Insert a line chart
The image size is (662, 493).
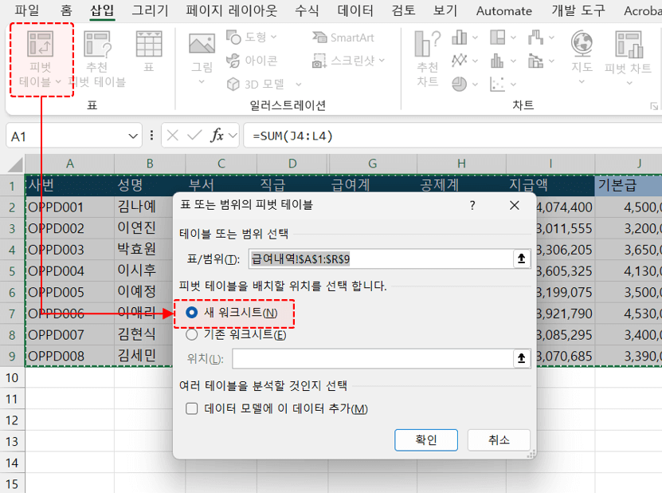(460, 61)
